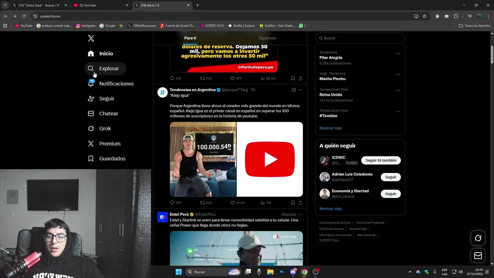The width and height of the screenshot is (494, 278).
Task: Switch to the YouTube browser tab
Action: [x=100, y=5]
